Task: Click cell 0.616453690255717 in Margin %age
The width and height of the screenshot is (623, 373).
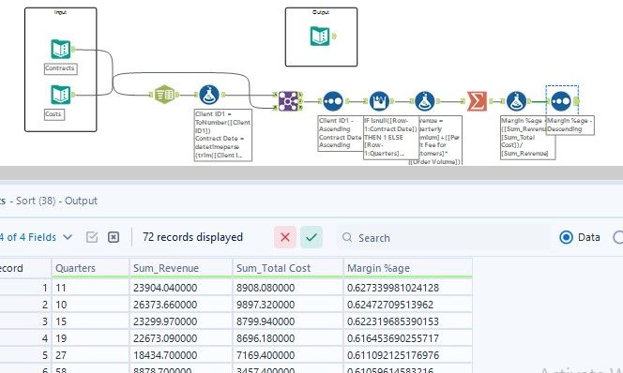Action: point(408,338)
